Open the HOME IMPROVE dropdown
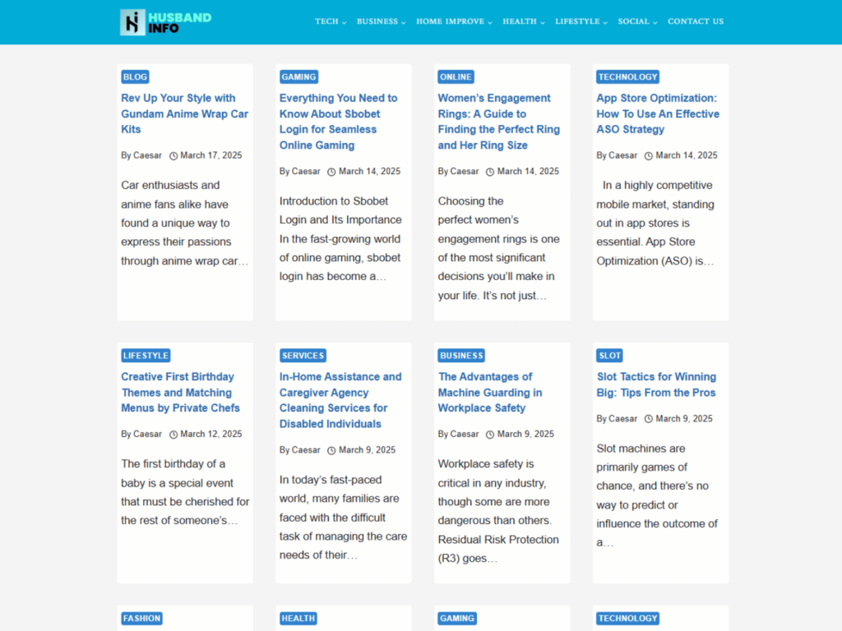The width and height of the screenshot is (842, 631). tap(451, 21)
